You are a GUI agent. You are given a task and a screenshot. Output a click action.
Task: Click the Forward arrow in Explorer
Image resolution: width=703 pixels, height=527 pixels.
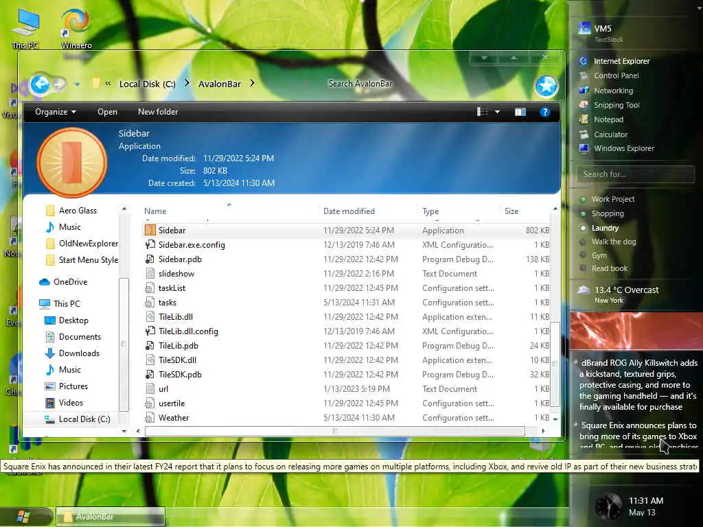[59, 84]
